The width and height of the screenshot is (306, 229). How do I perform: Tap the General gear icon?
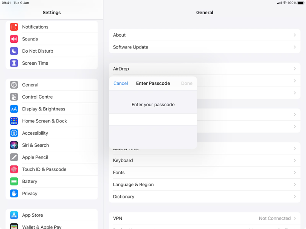[x=14, y=85]
